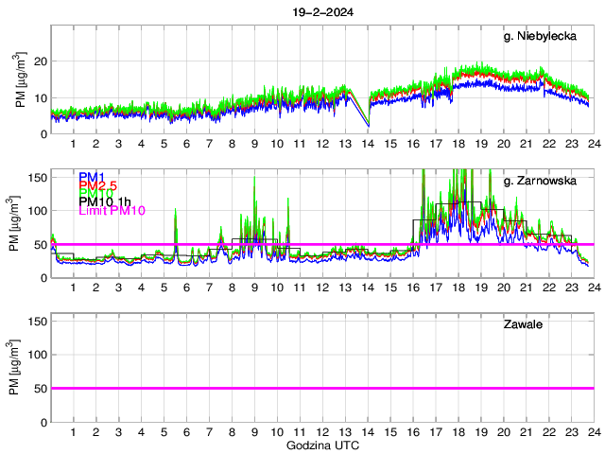605x454 pixels.
Task: Click the PM1 legend label
Action: 93,177
